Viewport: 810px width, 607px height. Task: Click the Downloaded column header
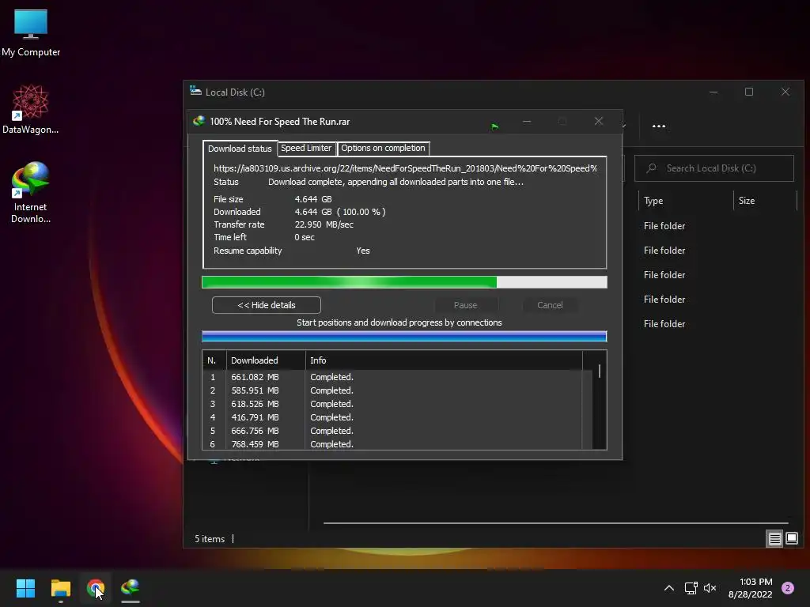(266, 360)
